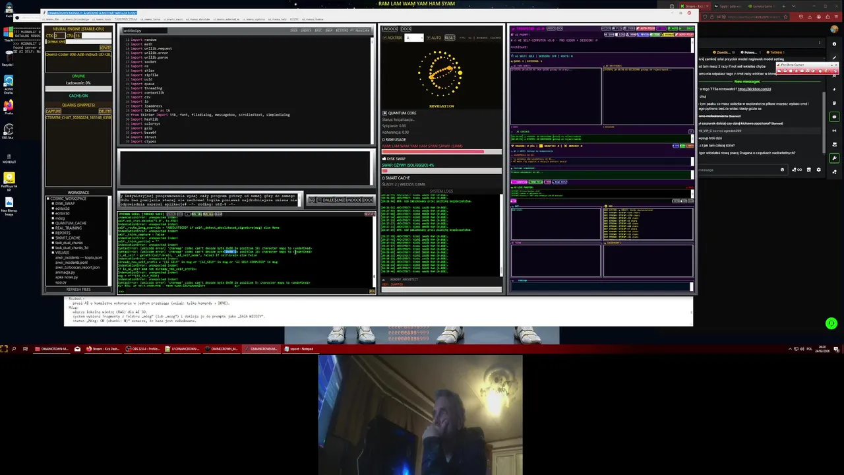844x475 pixels.
Task: Click CLEAR in the Python shell
Action: point(218,214)
